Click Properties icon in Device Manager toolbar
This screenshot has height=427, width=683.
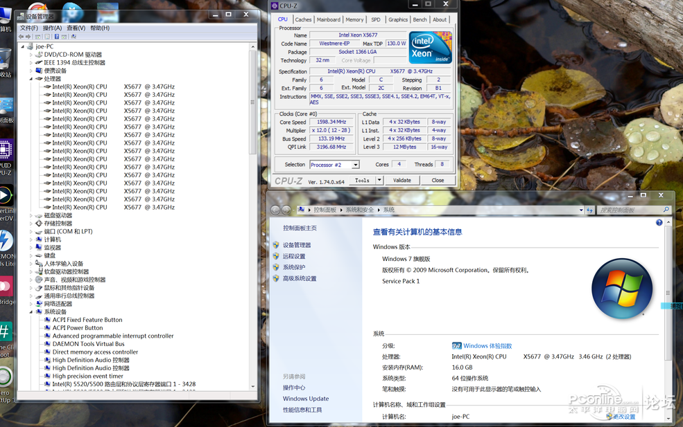[47, 37]
